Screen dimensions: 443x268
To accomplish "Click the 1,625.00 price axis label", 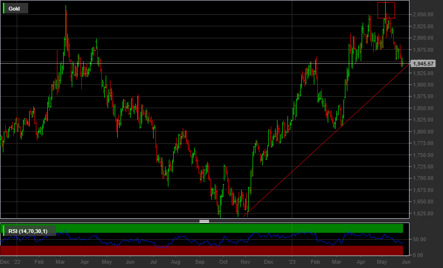I will 423,213.
